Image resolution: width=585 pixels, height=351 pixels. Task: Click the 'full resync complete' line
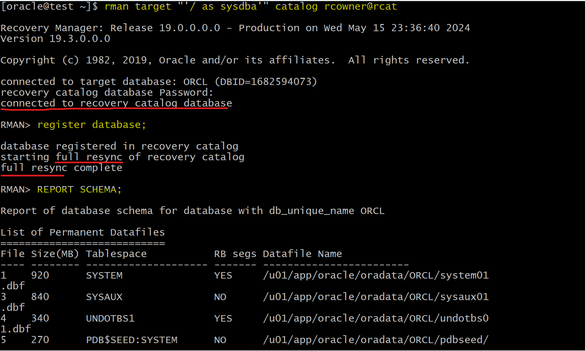(61, 168)
